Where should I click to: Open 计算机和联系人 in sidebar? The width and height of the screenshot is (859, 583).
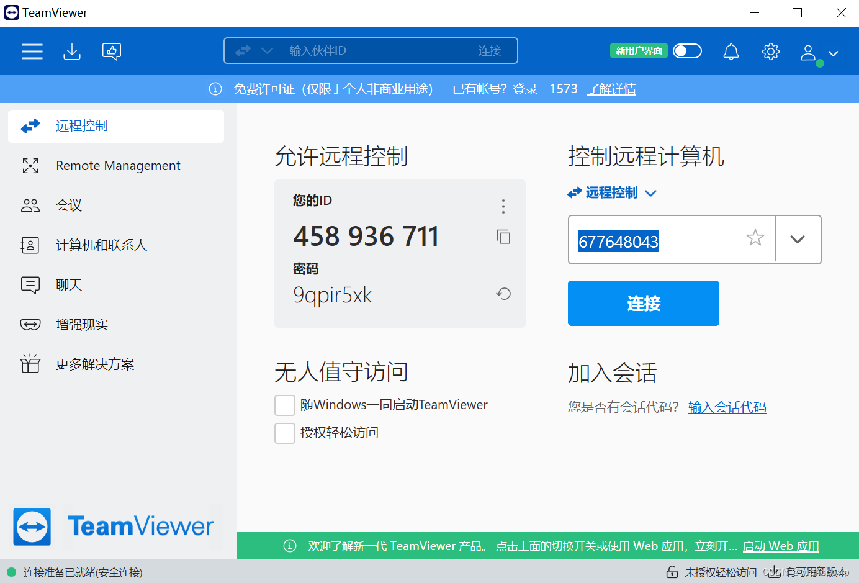click(x=116, y=245)
